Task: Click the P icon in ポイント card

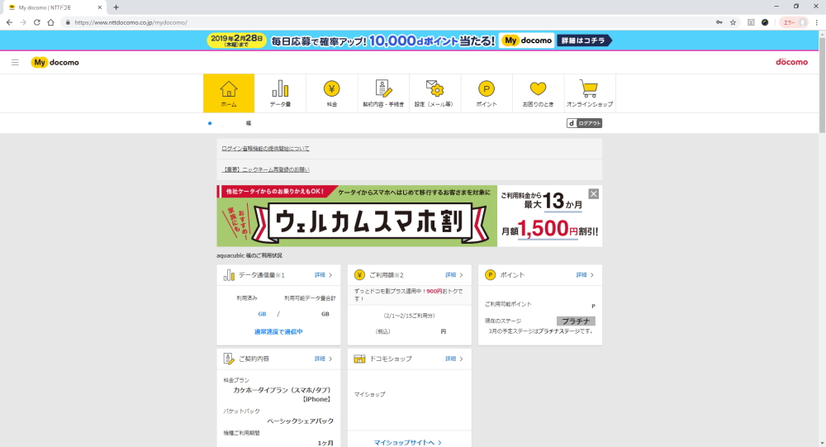Action: click(491, 275)
